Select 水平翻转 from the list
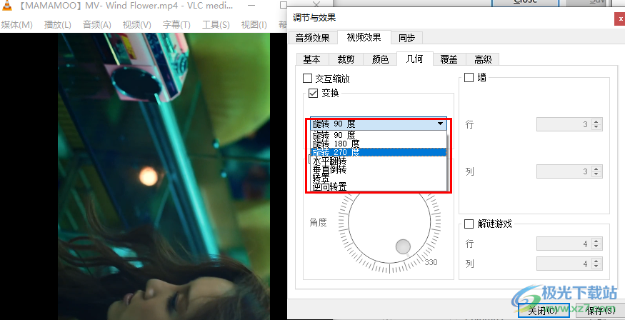The image size is (625, 320). coord(379,161)
